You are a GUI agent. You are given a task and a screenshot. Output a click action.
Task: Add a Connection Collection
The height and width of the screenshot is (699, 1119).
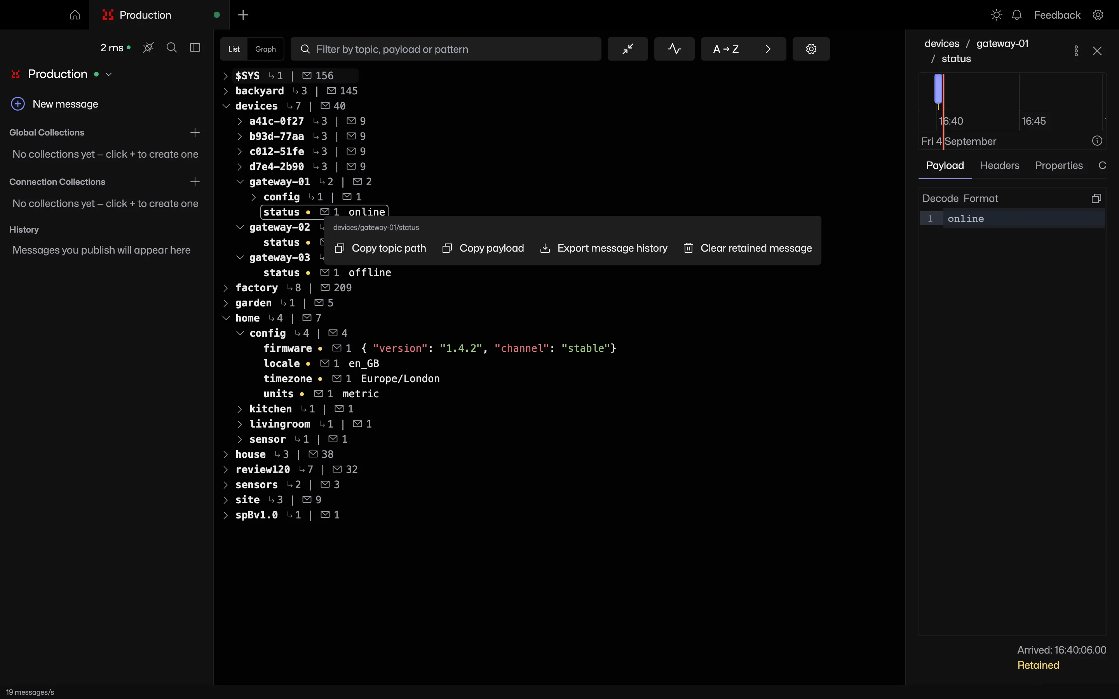click(195, 182)
